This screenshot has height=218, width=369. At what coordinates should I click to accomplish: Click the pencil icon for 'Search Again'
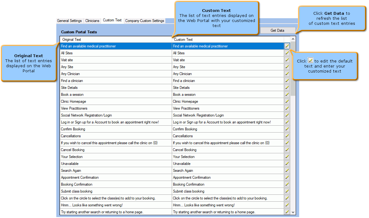[x=287, y=170]
